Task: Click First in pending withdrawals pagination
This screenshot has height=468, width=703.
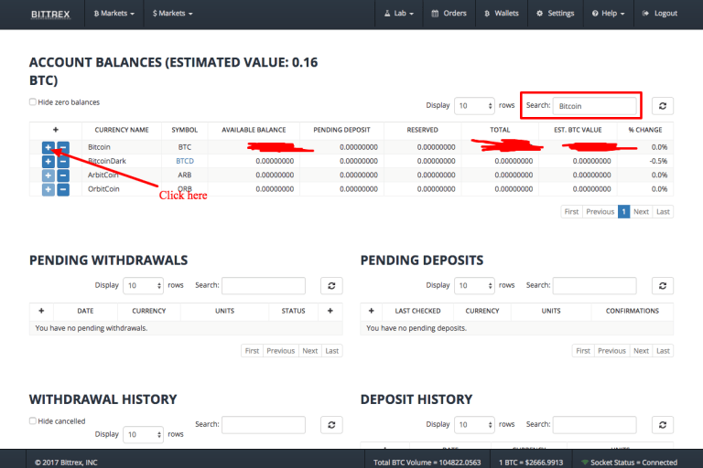Action: 252,351
